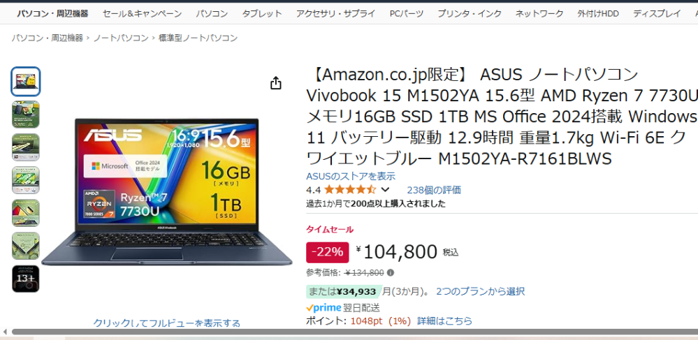Go to ノートパソコン breadcrumb link
This screenshot has height=340, width=698.
121,38
